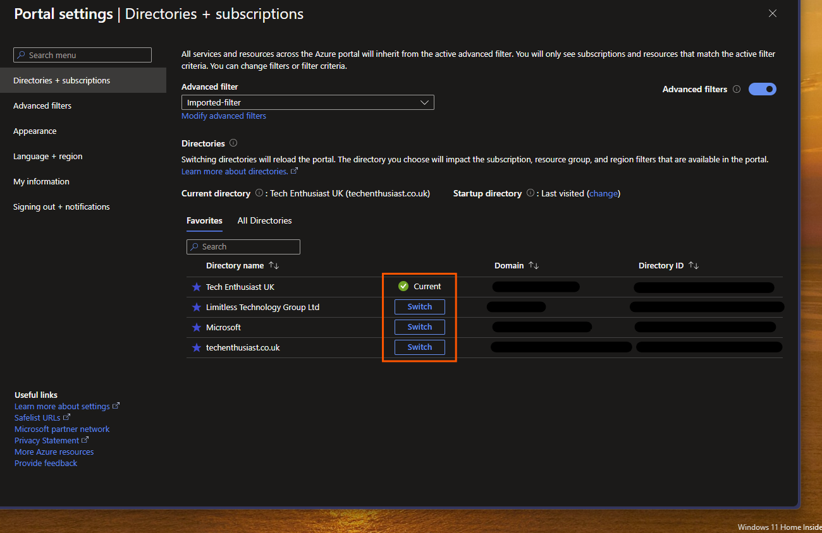Select the Tech Enthusiast UK row name

pos(240,287)
